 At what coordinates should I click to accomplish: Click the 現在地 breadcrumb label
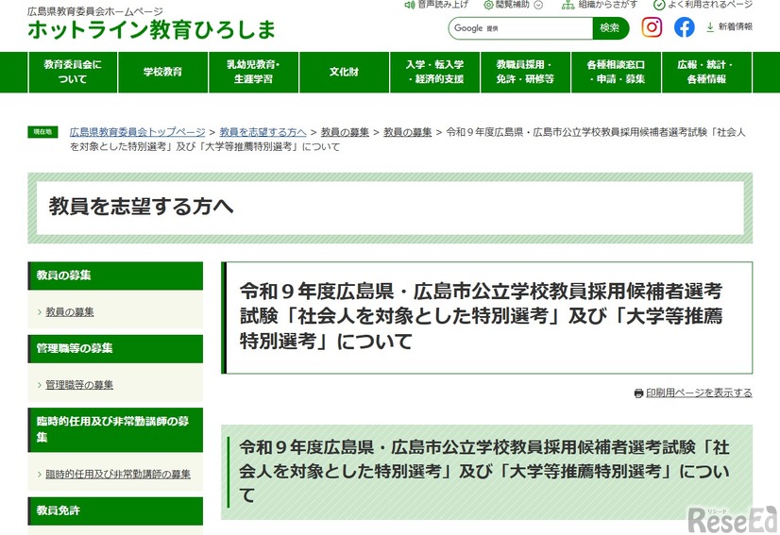[x=42, y=132]
